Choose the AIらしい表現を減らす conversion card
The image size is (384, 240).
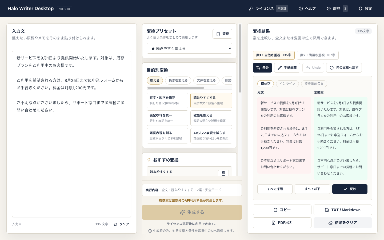click(211, 136)
